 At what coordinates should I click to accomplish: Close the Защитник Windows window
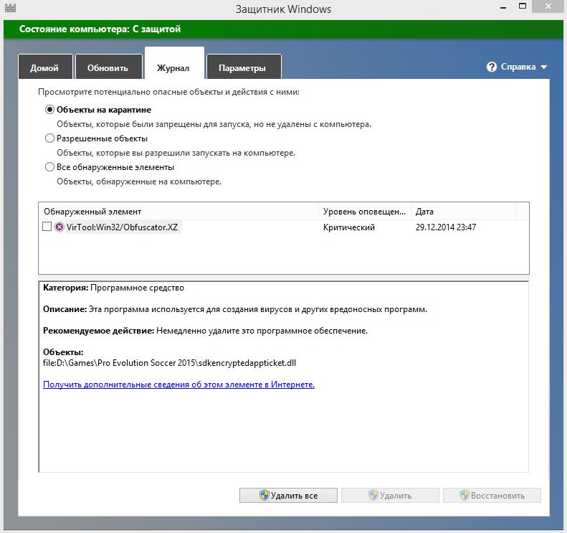tap(548, 6)
